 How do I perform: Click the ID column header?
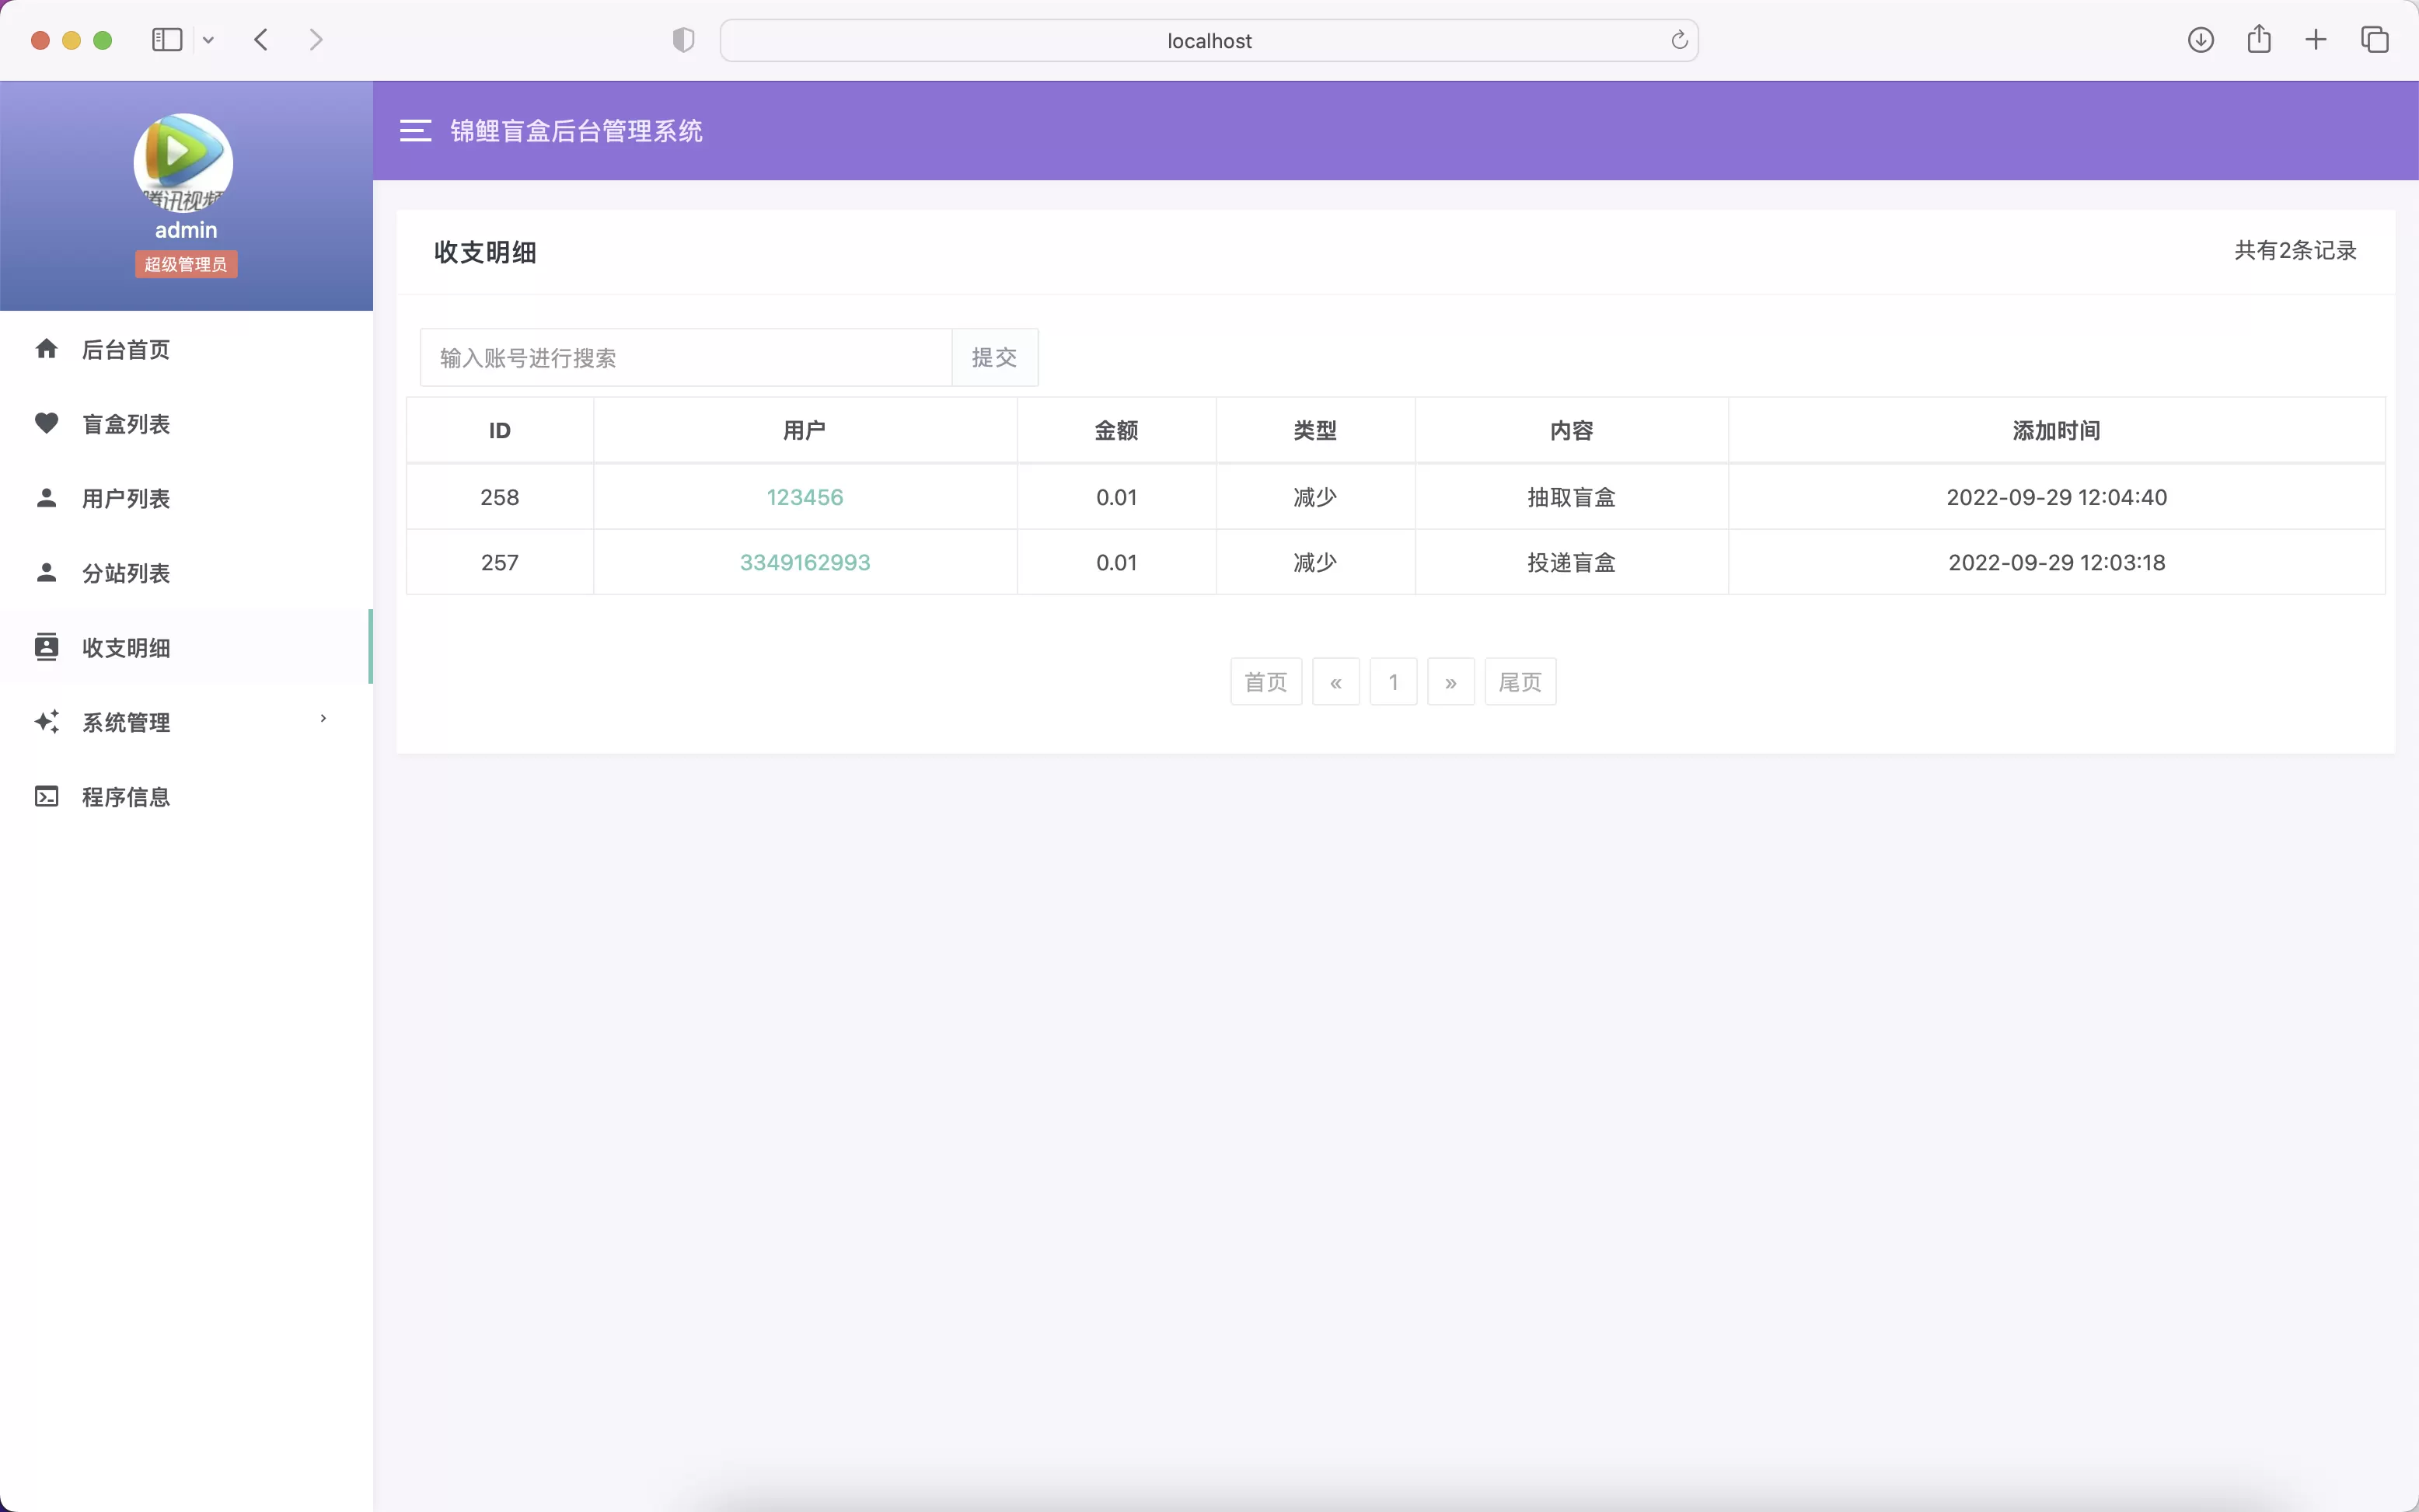pyautogui.click(x=499, y=430)
